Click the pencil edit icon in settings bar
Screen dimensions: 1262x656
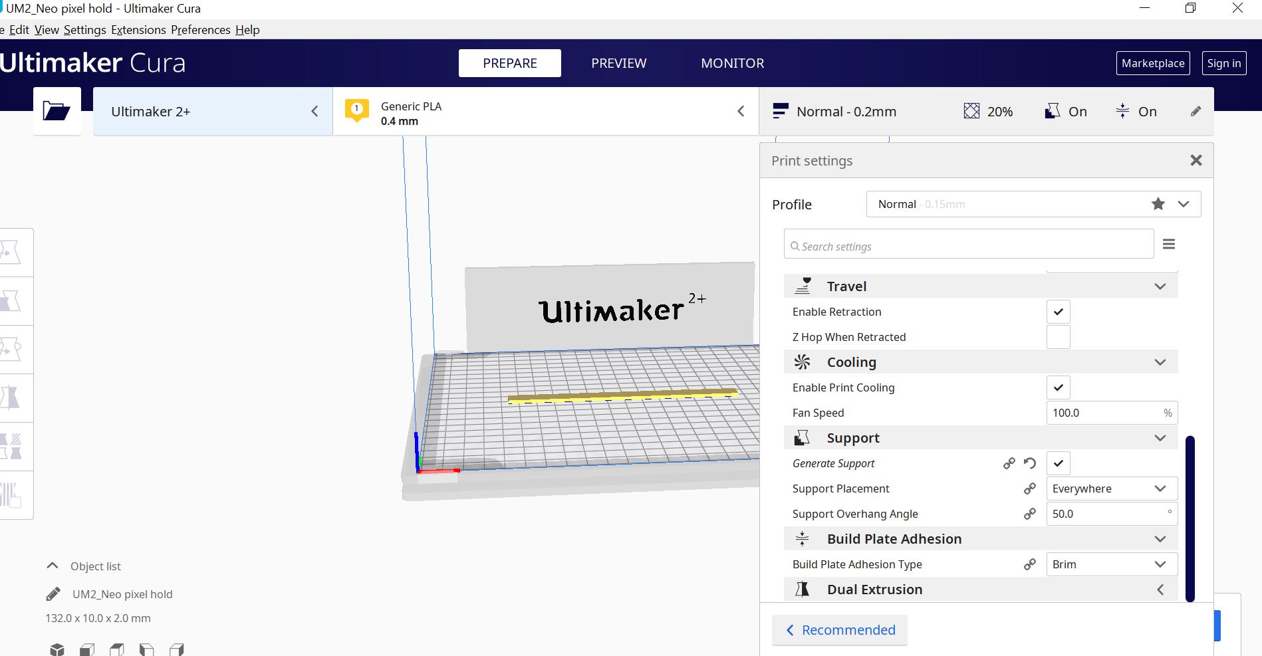click(x=1196, y=111)
